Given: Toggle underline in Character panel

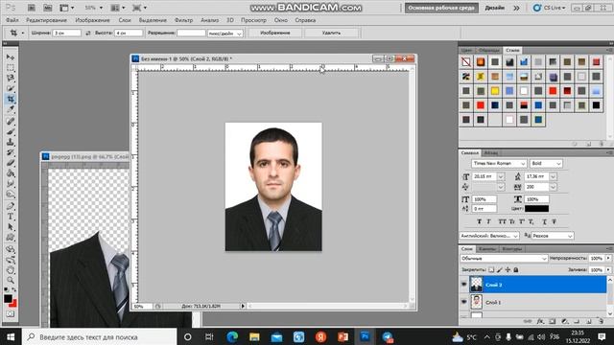Looking at the screenshot, I should (x=544, y=221).
